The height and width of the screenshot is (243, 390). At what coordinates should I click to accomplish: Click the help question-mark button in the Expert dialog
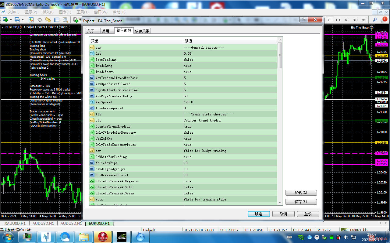tap(304, 19)
